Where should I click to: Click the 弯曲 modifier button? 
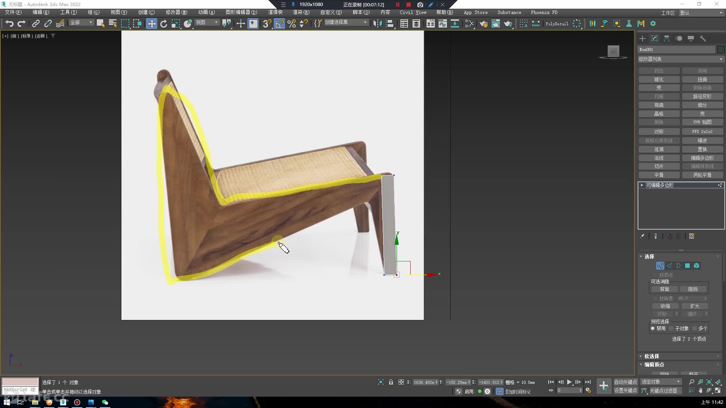(659, 105)
